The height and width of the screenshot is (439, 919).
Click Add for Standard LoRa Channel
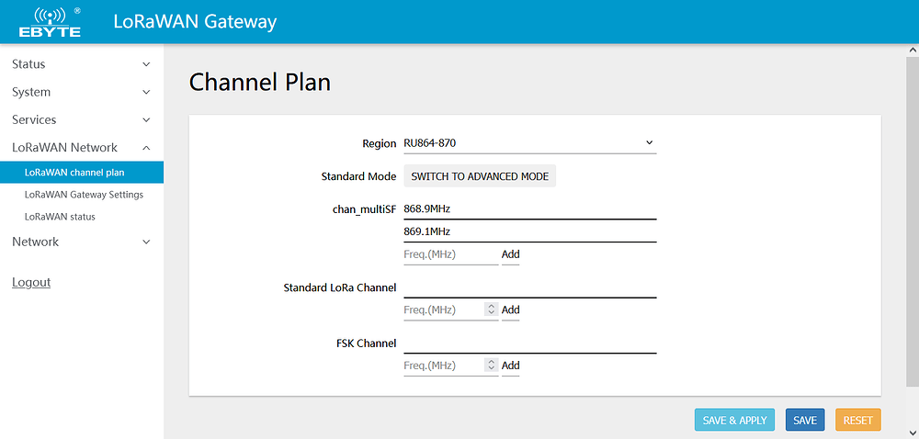(x=510, y=310)
